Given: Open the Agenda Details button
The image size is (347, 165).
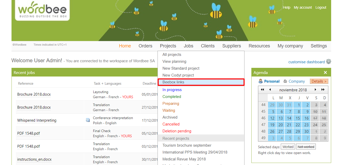Looking at the screenshot, I should tap(319, 81).
